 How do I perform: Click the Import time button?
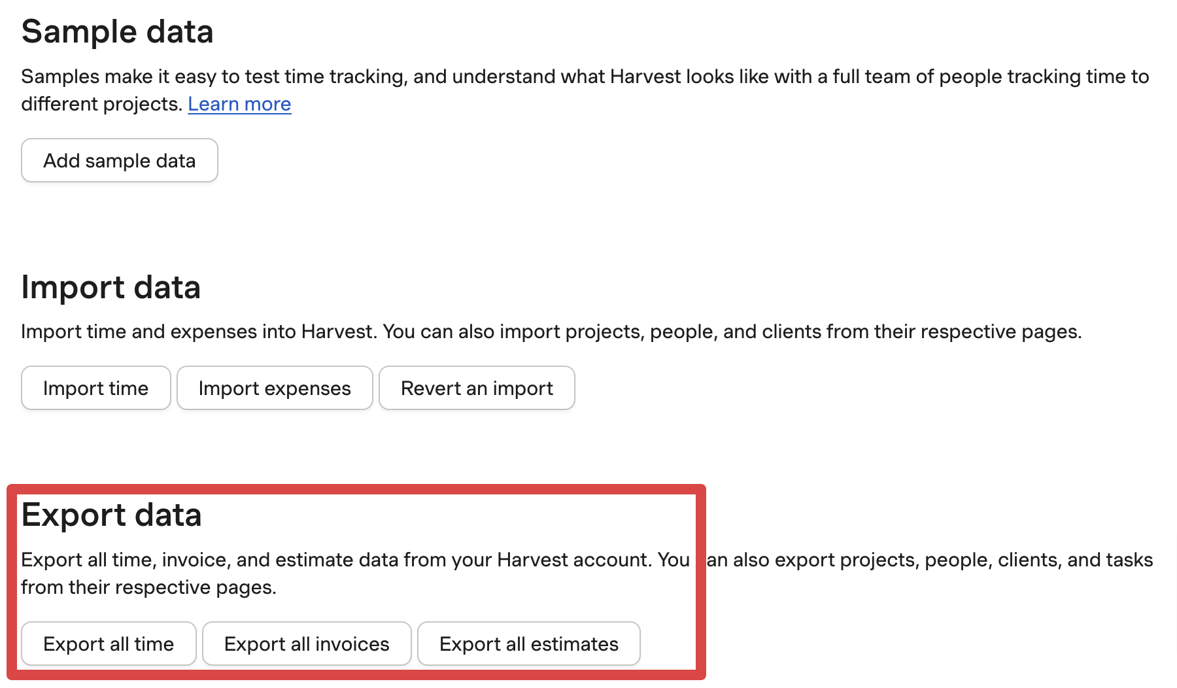(96, 388)
